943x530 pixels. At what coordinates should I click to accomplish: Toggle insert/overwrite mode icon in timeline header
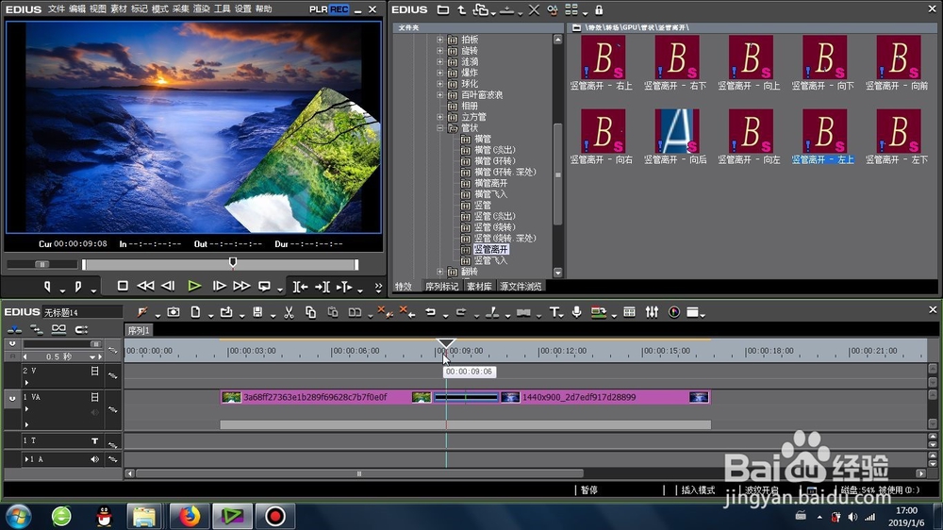[x=14, y=329]
